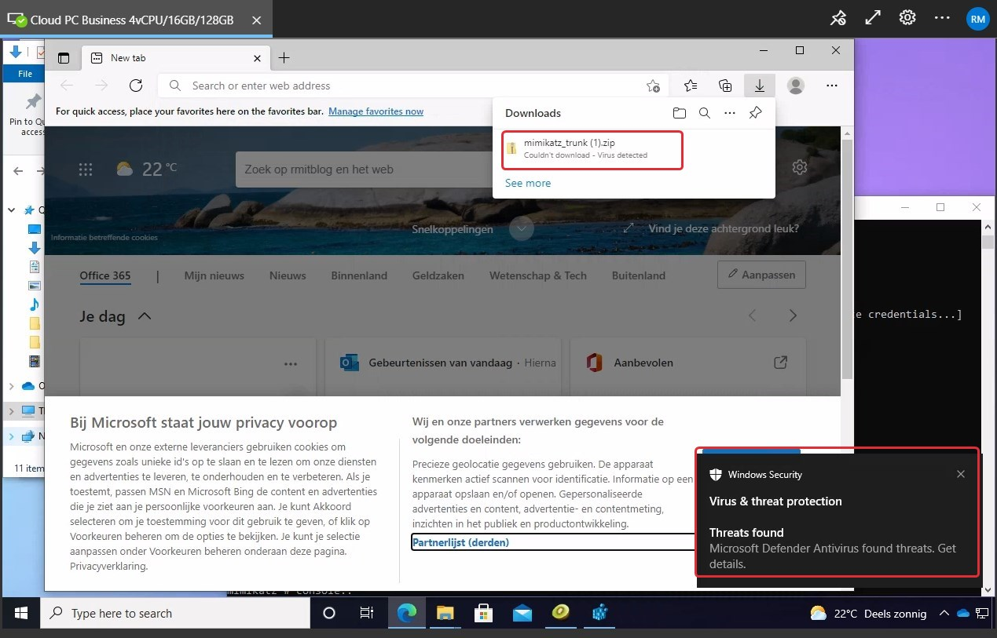The width and height of the screenshot is (997, 638).
Task: Add this page to favorites star
Action: point(653,86)
